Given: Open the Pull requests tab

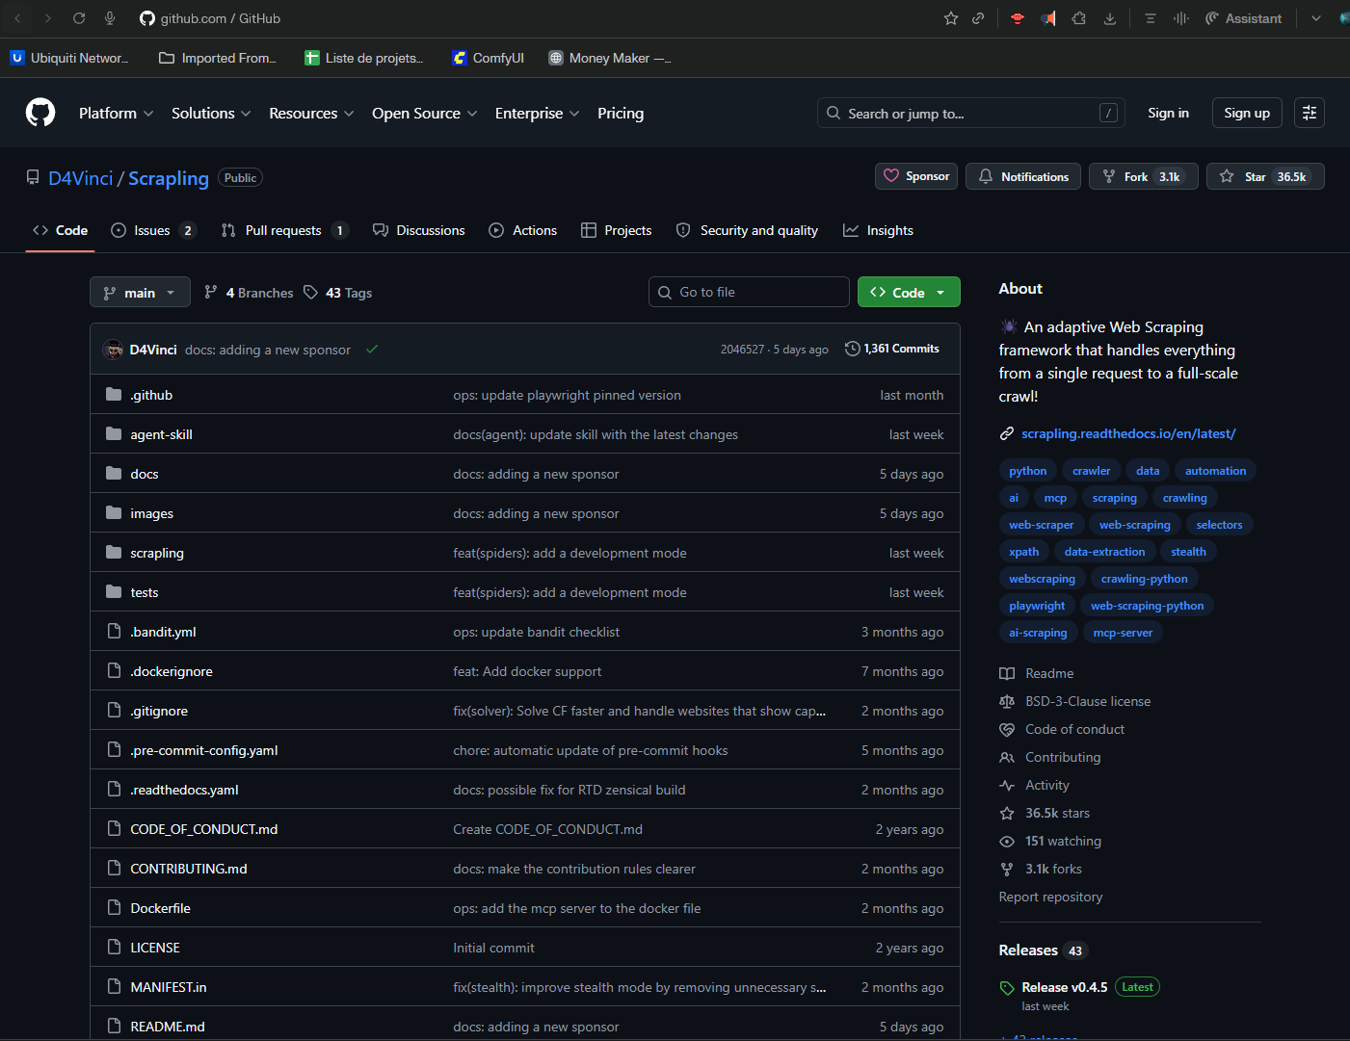Looking at the screenshot, I should [x=283, y=230].
